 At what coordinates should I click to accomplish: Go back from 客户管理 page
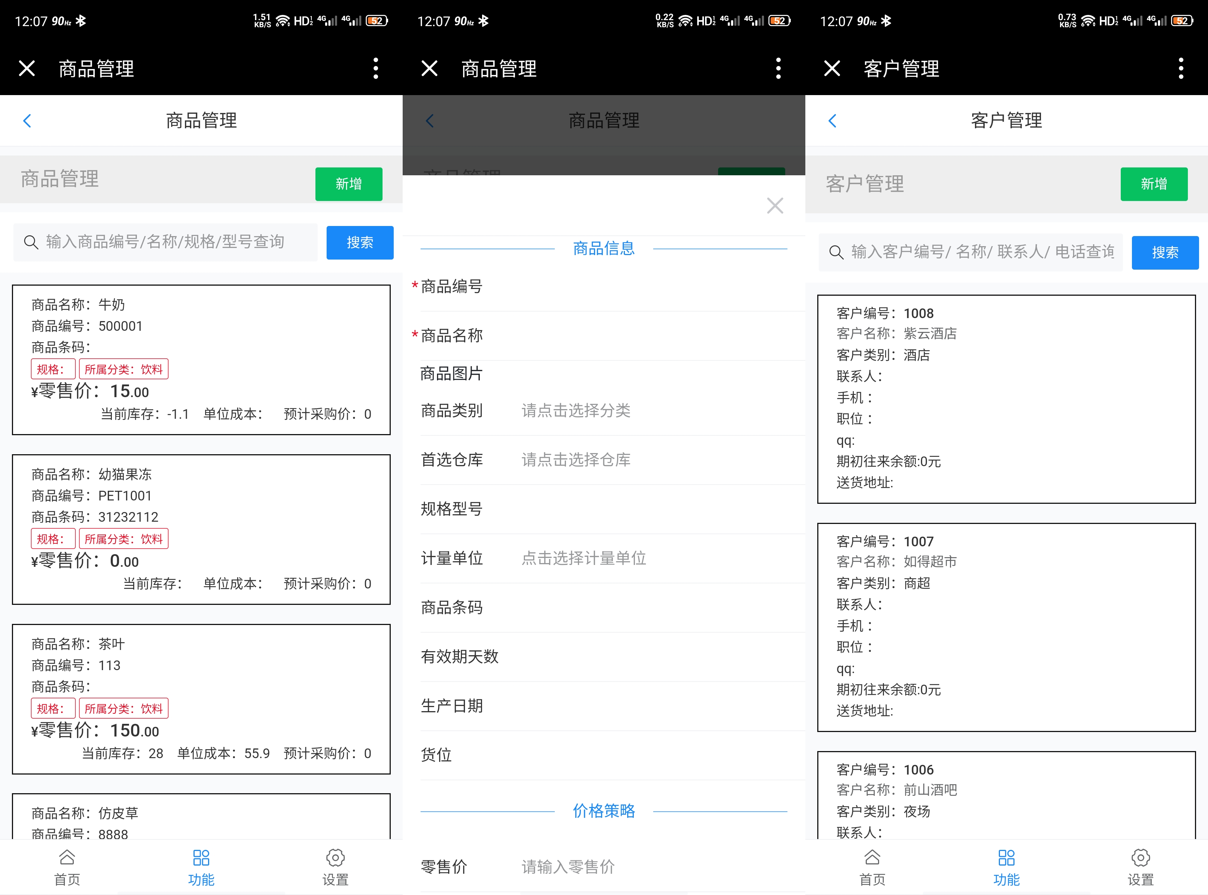point(833,121)
